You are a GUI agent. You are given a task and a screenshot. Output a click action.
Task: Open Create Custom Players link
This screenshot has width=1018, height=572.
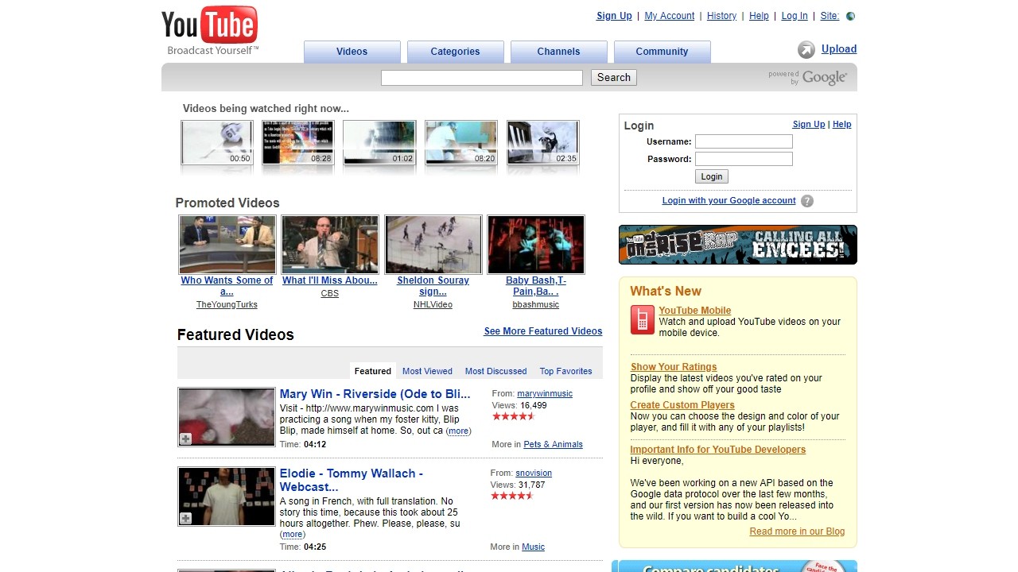tap(682, 405)
